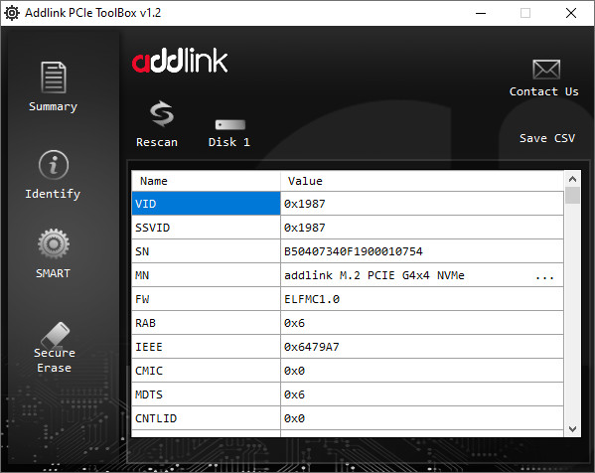Click the Contact Us label

click(x=543, y=91)
